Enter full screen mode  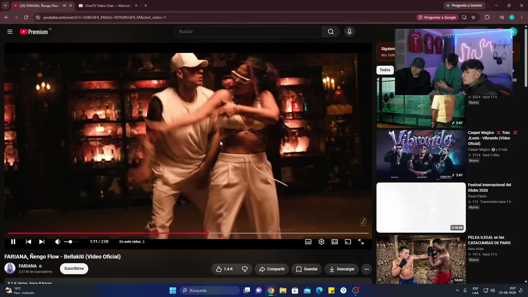361,242
